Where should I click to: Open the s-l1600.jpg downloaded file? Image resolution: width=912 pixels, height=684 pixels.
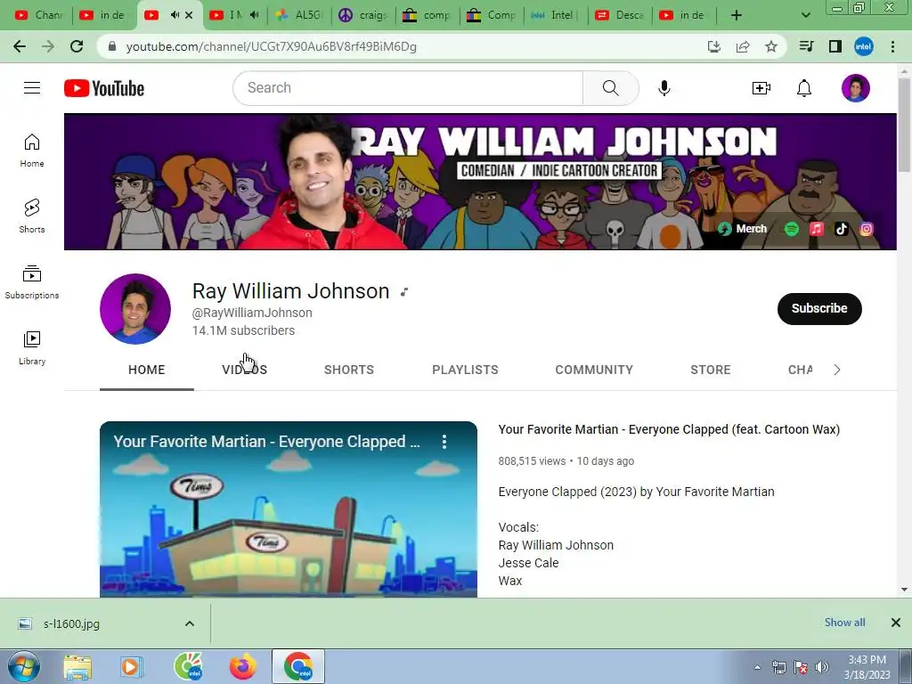(x=71, y=623)
